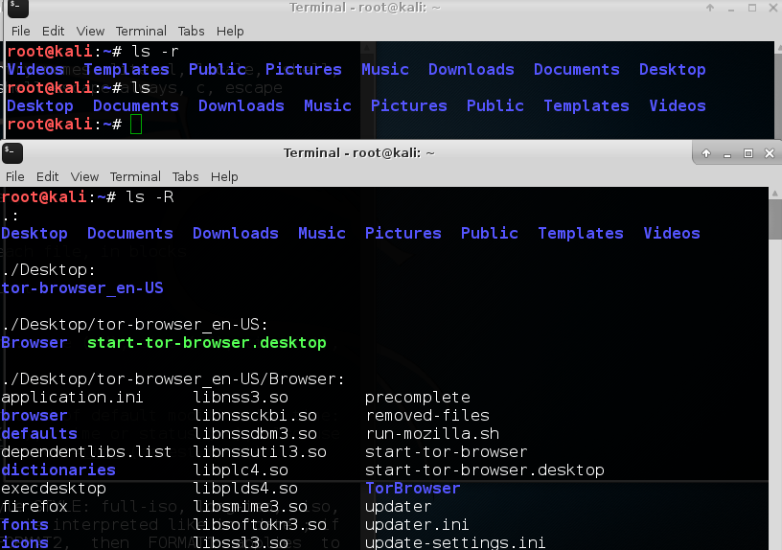Click 'Music' in front terminal listing

point(322,234)
